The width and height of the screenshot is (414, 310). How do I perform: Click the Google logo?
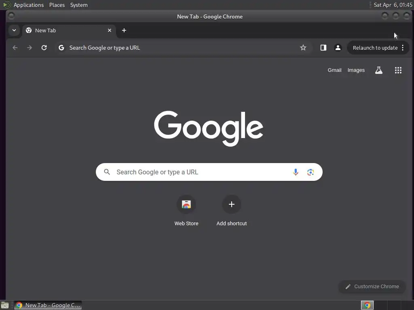coord(209,128)
